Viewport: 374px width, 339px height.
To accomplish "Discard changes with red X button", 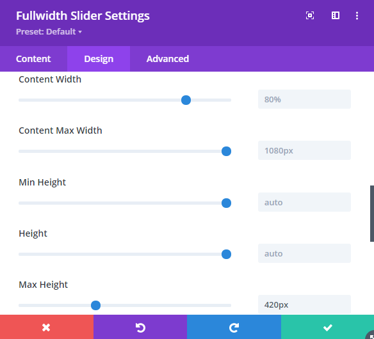I will (x=47, y=327).
